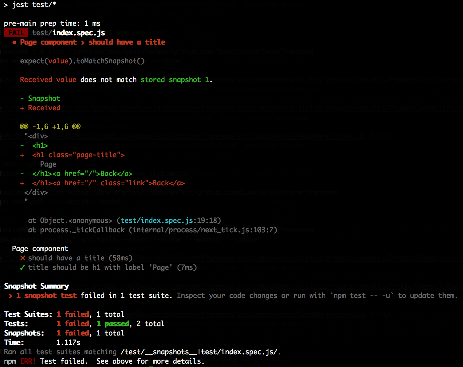Click '1 snapshot test' failed message
The image size is (463, 367).
tap(47, 296)
